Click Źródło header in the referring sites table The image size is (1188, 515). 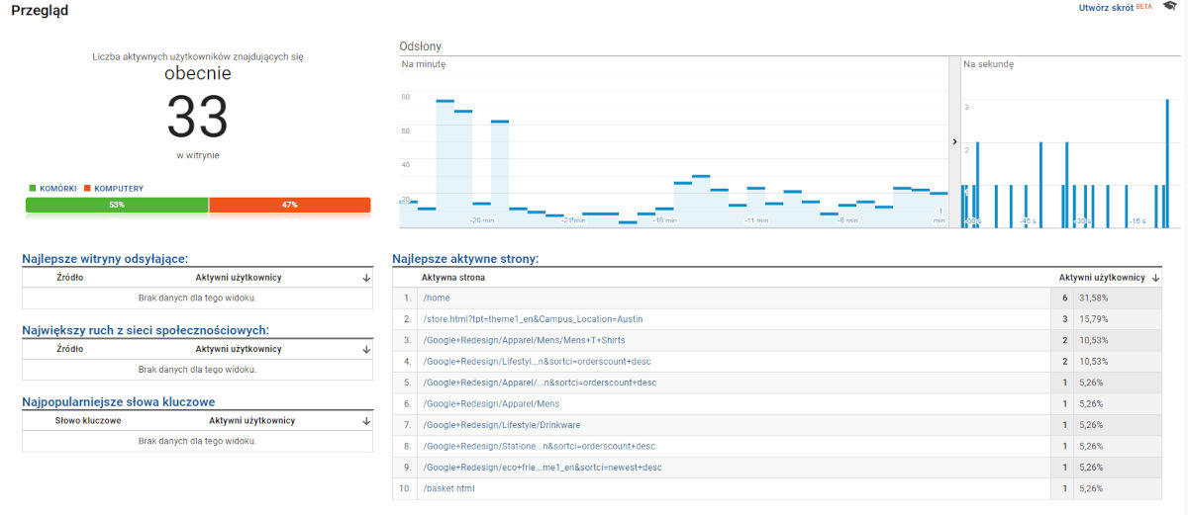pyautogui.click(x=69, y=279)
